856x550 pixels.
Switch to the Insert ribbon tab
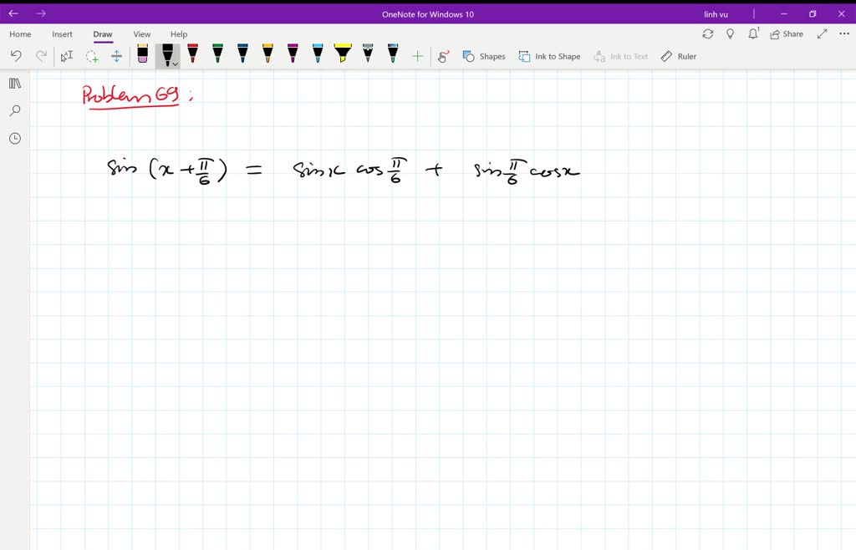coord(63,34)
